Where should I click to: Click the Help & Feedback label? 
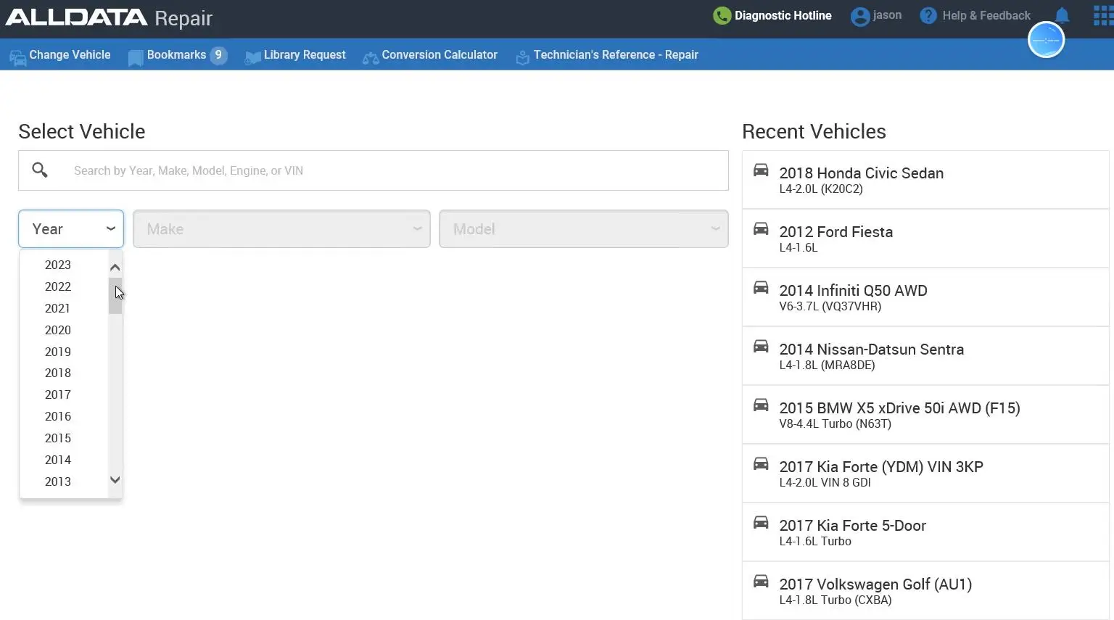[x=986, y=16]
